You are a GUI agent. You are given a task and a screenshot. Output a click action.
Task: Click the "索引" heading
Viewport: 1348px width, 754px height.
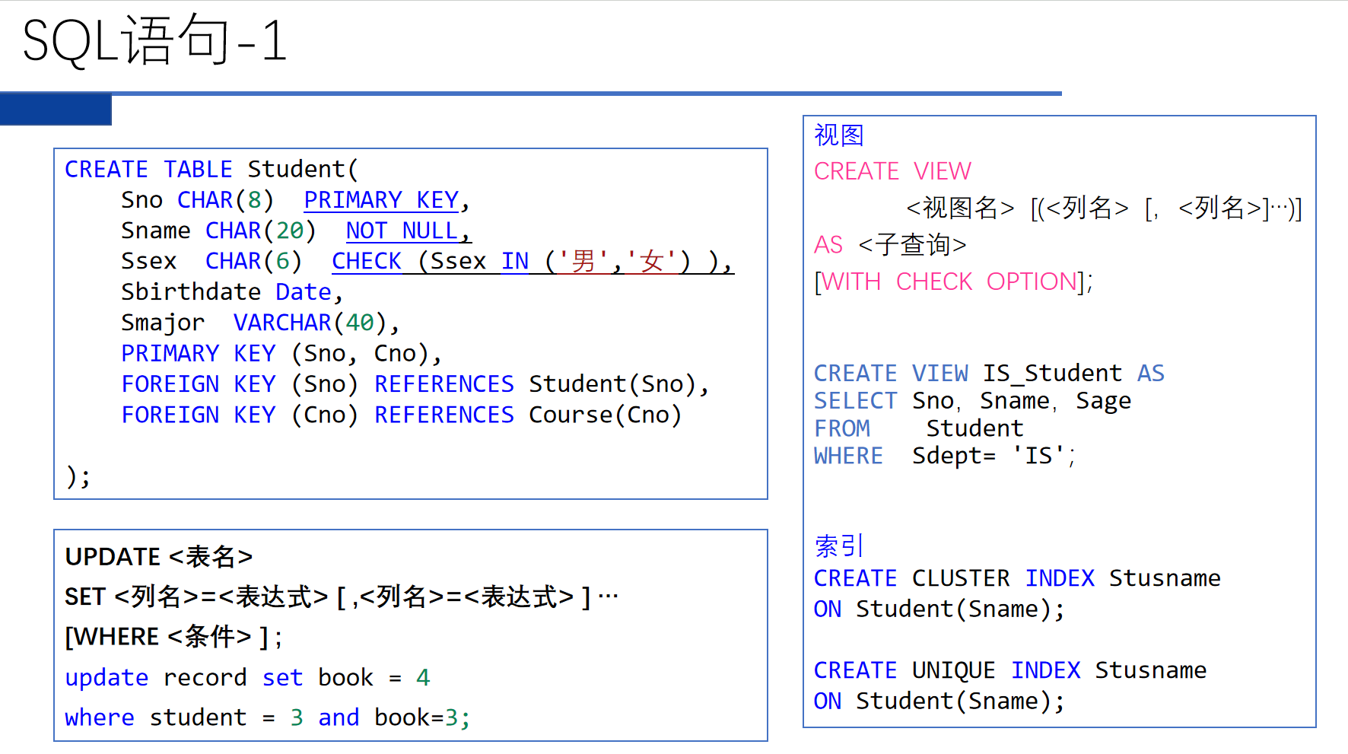838,546
